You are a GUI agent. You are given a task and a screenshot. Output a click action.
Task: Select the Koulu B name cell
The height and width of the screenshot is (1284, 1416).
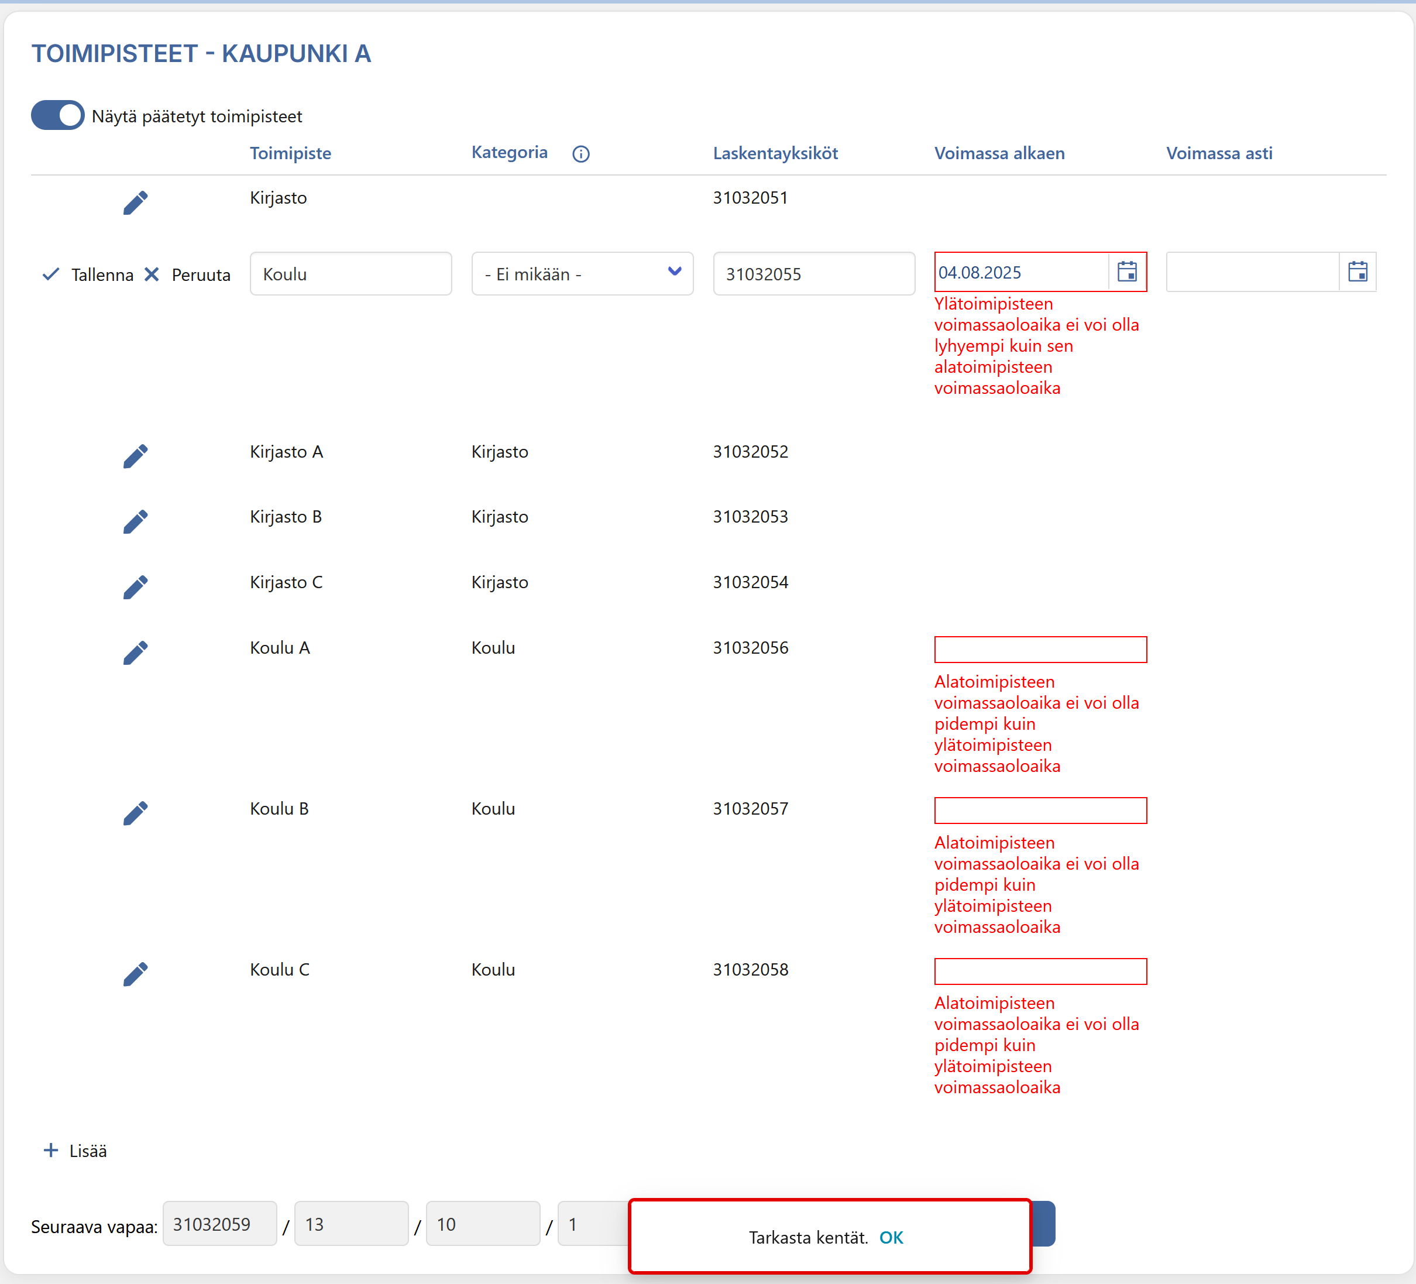point(280,808)
